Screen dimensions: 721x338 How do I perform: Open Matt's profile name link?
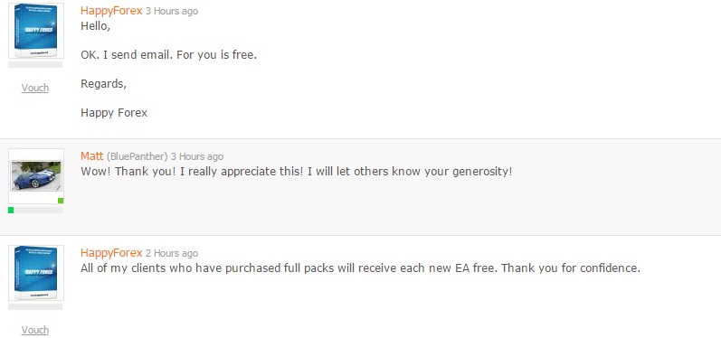[x=92, y=156]
